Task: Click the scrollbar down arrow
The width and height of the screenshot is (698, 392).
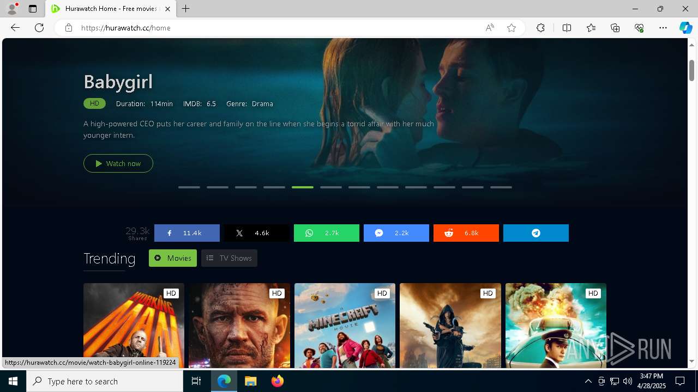Action: click(691, 361)
